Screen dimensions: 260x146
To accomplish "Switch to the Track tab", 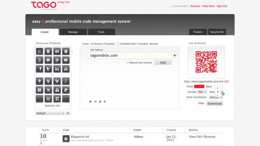I will [101, 32].
